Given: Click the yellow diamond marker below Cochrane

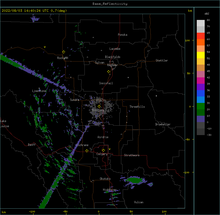Looking at the screenshot, I should pyautogui.click(x=87, y=151).
